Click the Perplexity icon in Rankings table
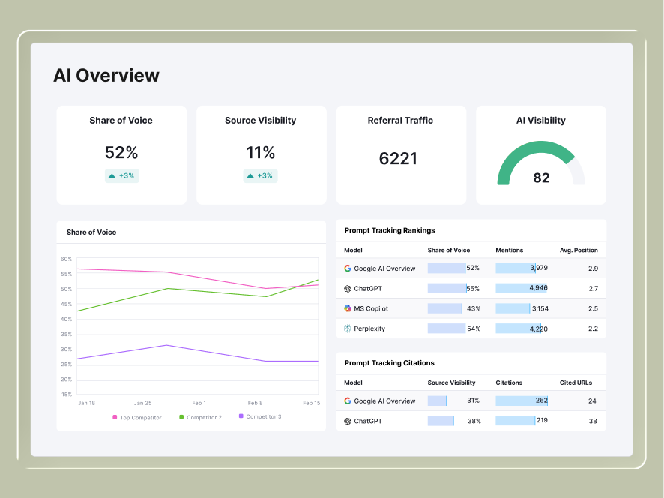664x498 pixels. pyautogui.click(x=347, y=328)
